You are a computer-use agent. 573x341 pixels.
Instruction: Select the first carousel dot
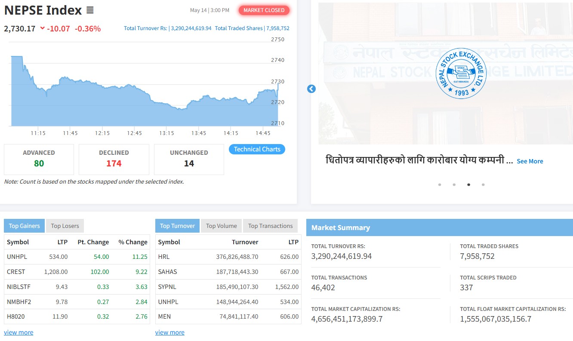[x=440, y=184]
